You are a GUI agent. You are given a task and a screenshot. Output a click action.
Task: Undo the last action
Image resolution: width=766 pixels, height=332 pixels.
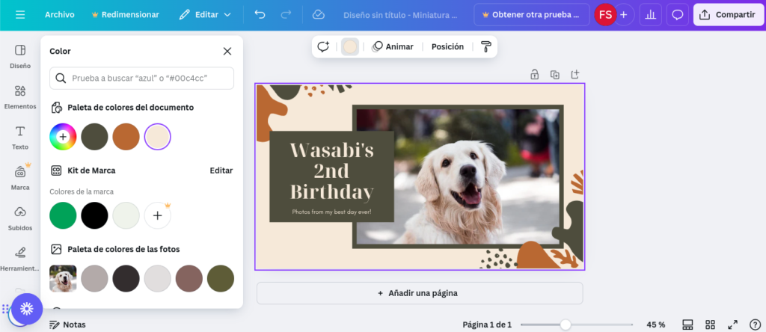pyautogui.click(x=260, y=15)
